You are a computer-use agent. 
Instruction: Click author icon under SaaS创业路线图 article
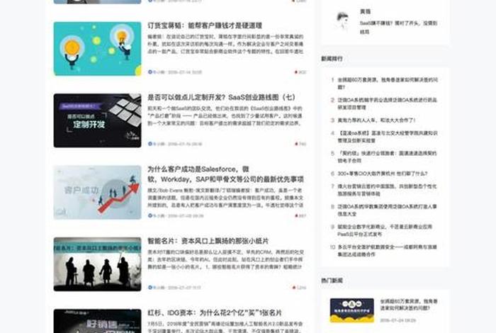[150, 144]
